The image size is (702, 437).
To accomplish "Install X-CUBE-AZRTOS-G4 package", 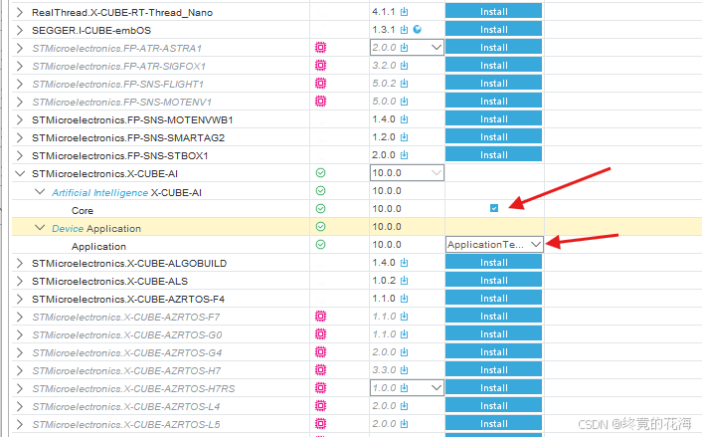I will (493, 351).
